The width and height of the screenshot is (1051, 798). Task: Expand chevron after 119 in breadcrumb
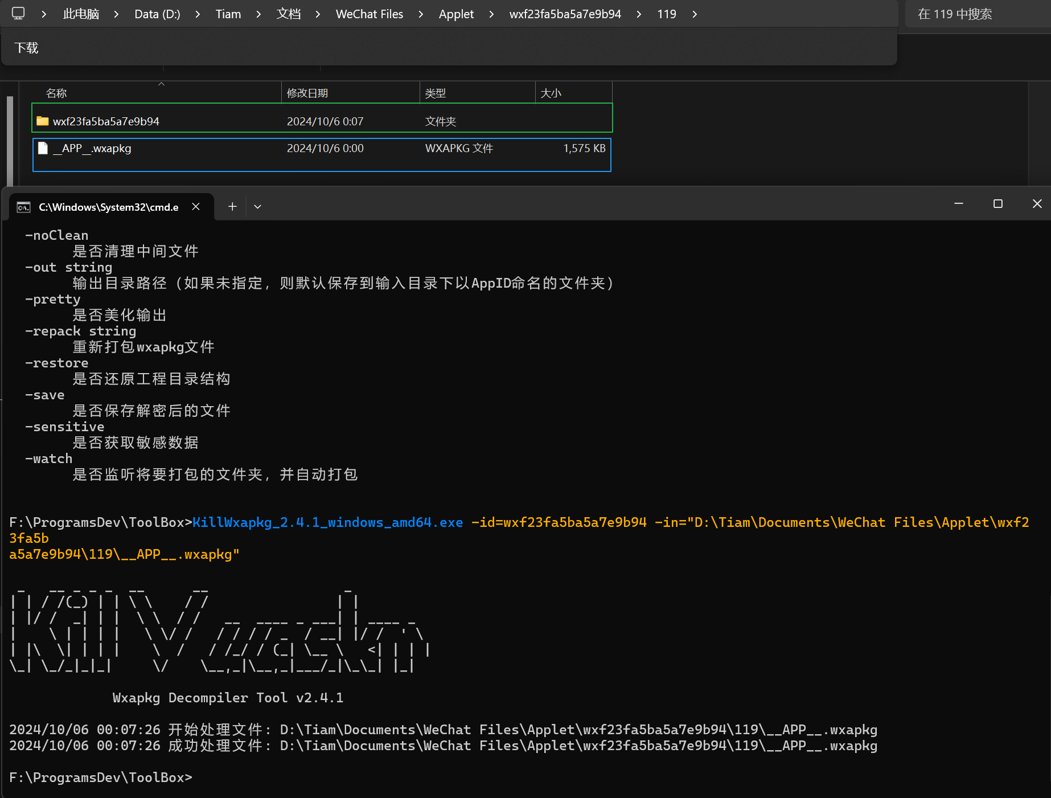pos(695,14)
